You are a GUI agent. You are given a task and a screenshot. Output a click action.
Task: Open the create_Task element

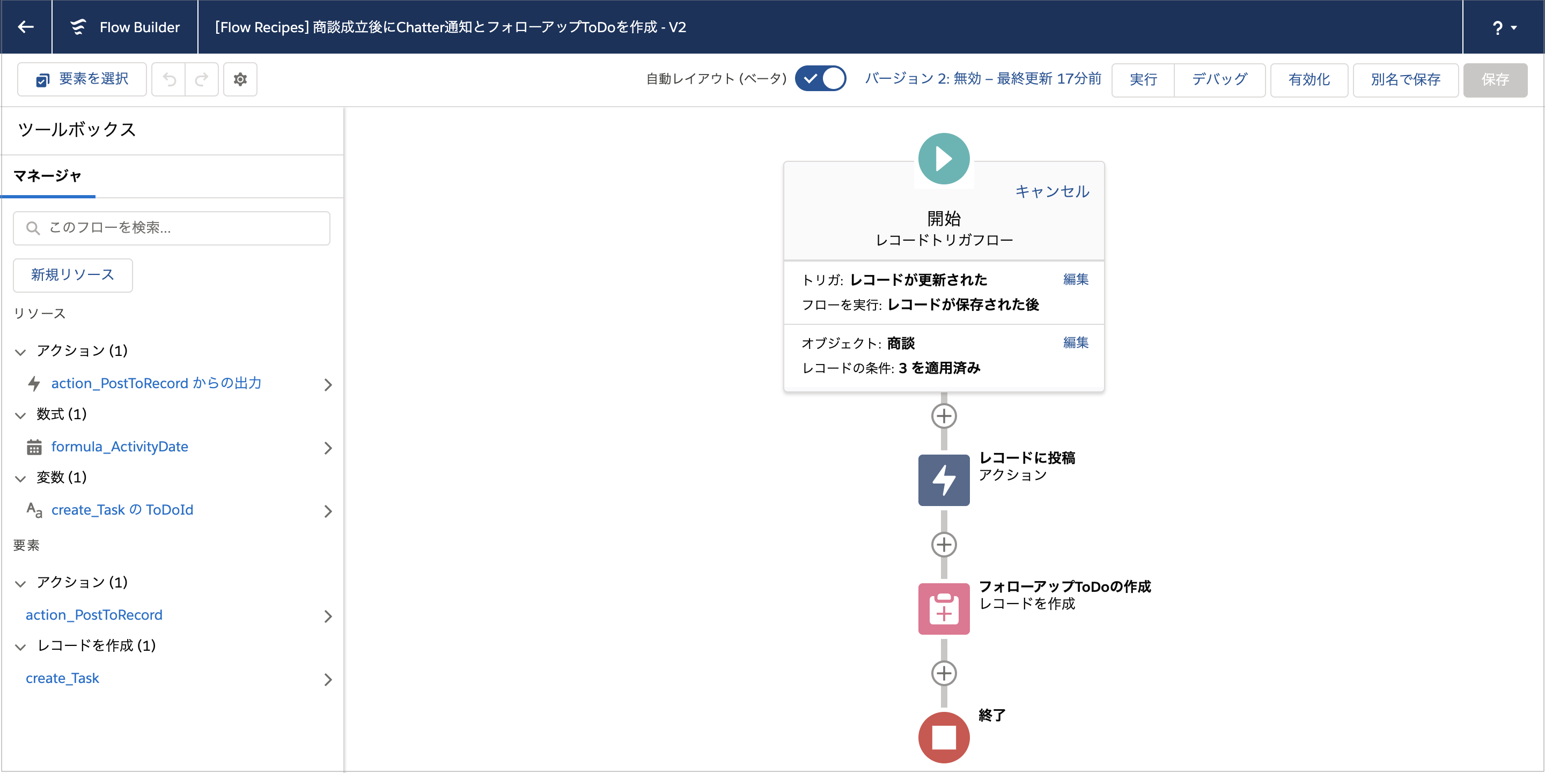coord(62,678)
